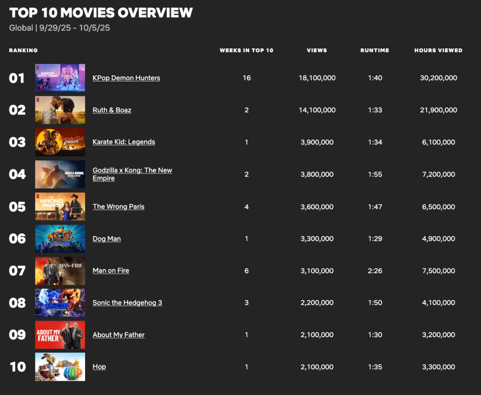Click ranking number 09
The image size is (481, 395).
pos(17,335)
